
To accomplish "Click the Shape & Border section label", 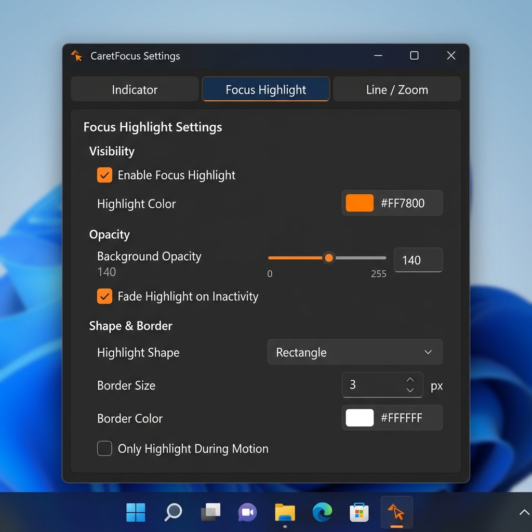I will (130, 326).
